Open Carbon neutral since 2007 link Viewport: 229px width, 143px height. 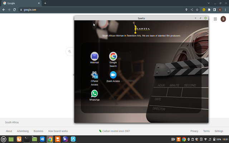pos(114,131)
